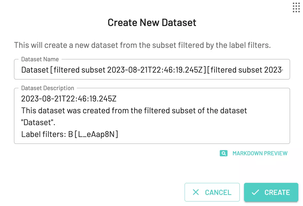Click the X icon inside the Cancel button
This screenshot has width=303, height=206.
[196, 192]
